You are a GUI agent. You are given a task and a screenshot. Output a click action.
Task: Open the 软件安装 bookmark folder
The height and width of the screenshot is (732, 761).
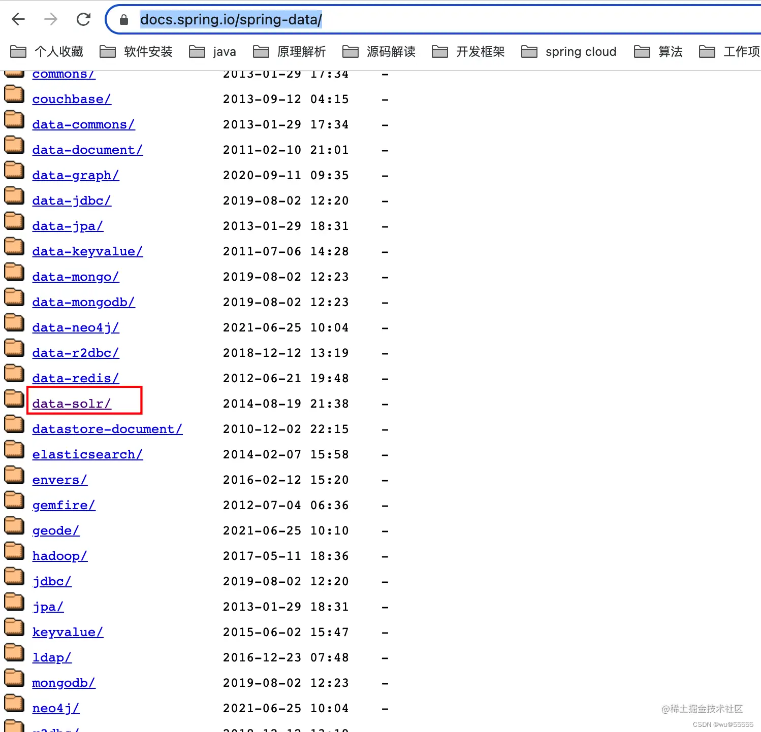point(136,52)
